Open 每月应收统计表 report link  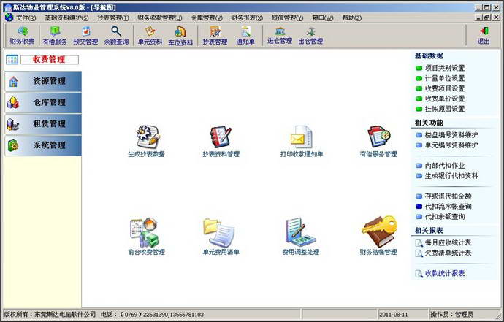click(448, 242)
